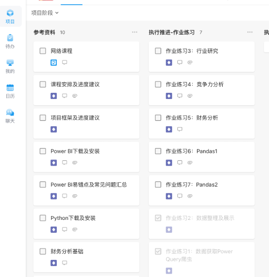This screenshot has width=269, height=277.
Task: Click the purple diamond icon on 项目框架及进度建议
Action: pos(53,129)
